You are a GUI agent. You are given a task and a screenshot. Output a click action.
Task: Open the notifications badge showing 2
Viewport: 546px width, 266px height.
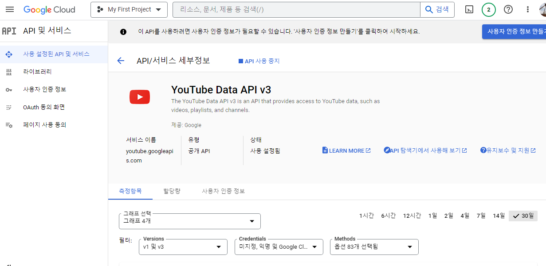489,9
